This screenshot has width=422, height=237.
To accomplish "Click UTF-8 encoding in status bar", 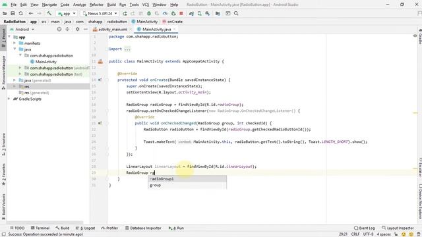I will [368, 234].
